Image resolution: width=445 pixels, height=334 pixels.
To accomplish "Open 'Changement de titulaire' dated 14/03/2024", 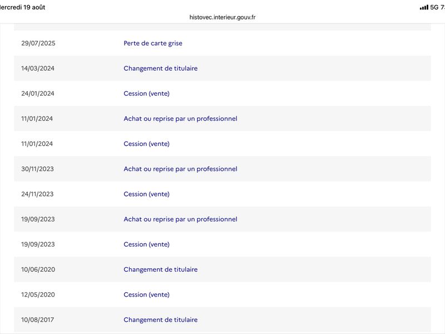I will 161,68.
